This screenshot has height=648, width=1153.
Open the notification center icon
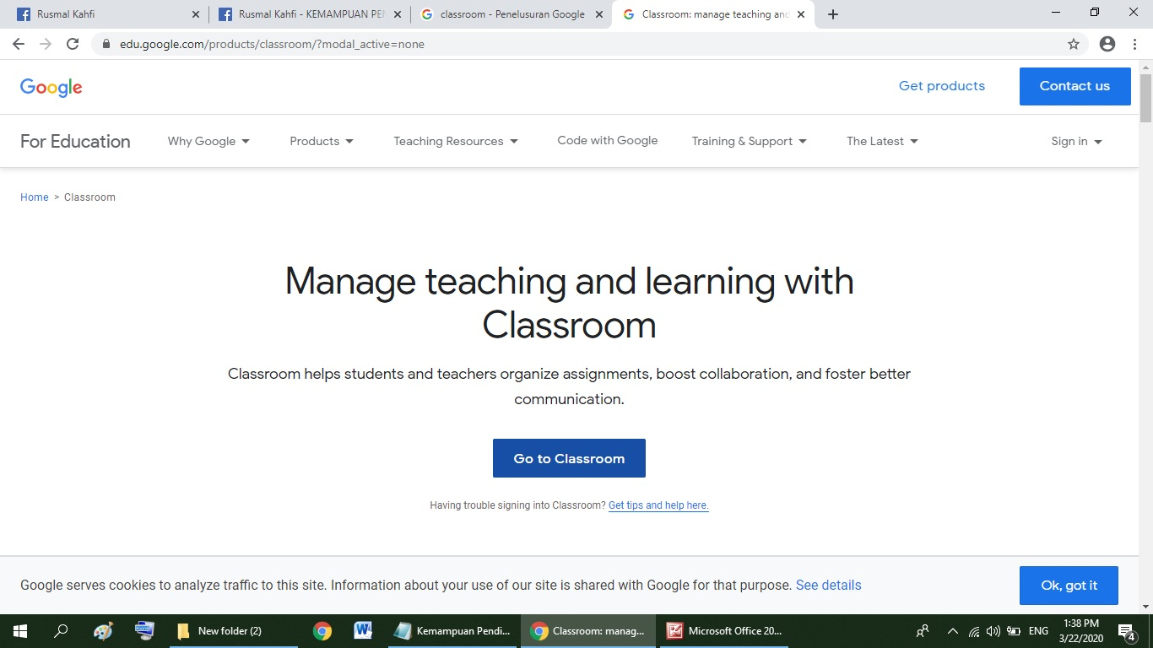[1126, 630]
